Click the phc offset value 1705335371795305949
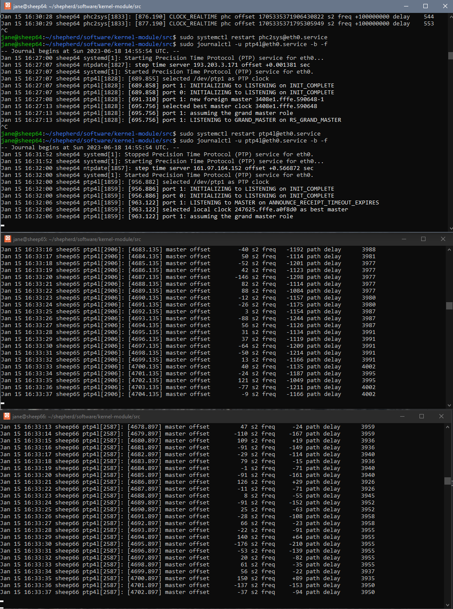453x609 pixels. (x=291, y=24)
